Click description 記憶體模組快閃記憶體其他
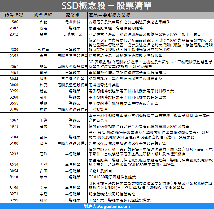214x209 pixels. coord(112,194)
